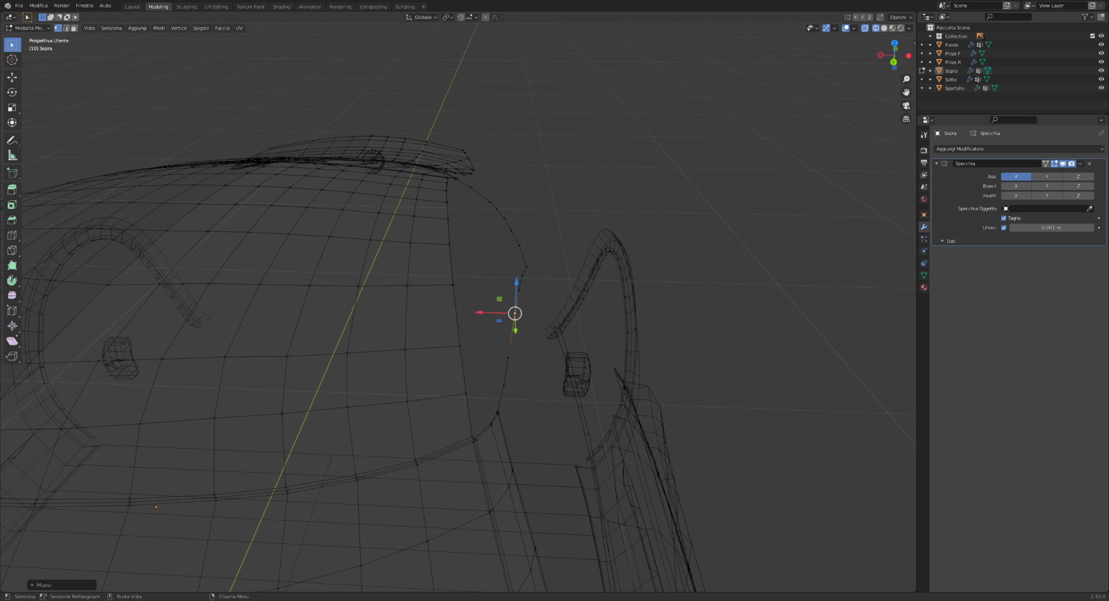The height and width of the screenshot is (601, 1109).
Task: Select the Smooth tool
Action: click(x=12, y=296)
